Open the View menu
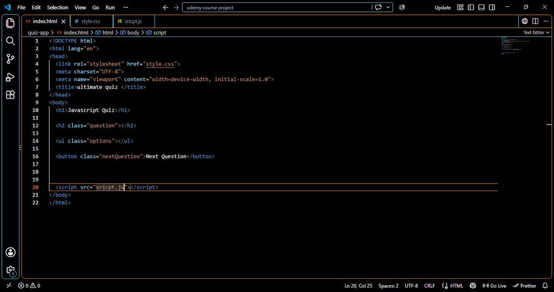Screen dimensions: 554x292 [80, 7]
